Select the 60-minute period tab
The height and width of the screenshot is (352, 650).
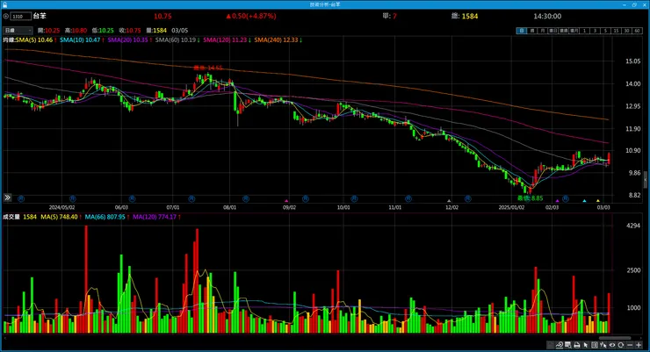638,31
